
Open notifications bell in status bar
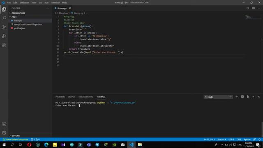click(x=259, y=139)
